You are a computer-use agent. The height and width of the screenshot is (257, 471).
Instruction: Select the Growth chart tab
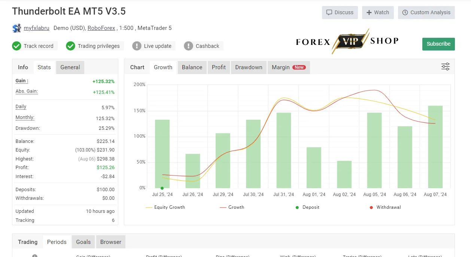163,67
